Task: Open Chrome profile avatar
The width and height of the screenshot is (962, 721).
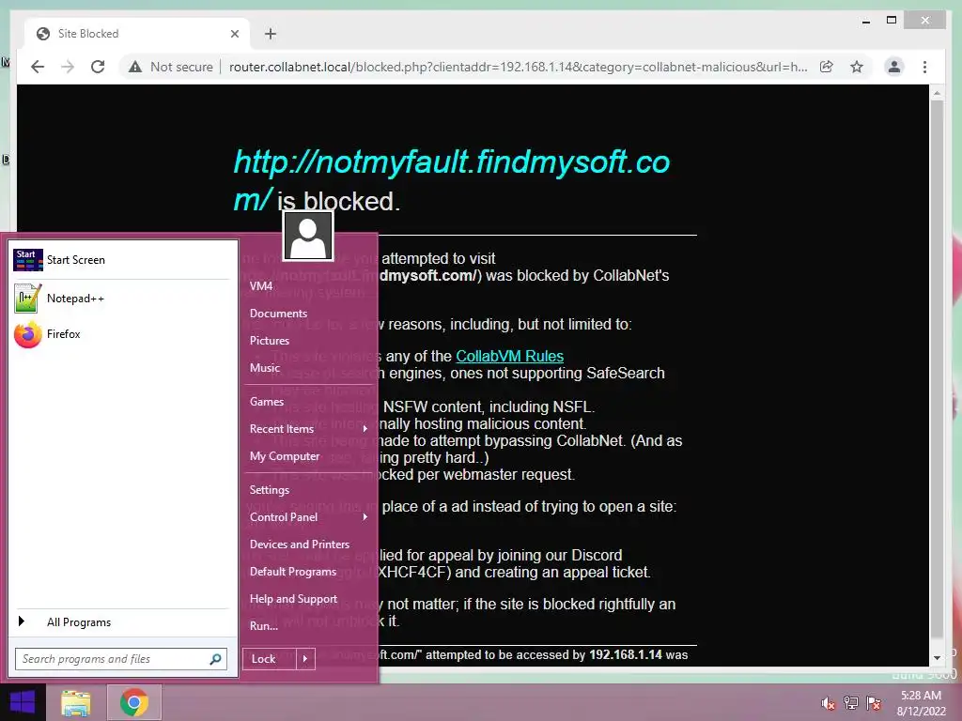Action: point(894,67)
